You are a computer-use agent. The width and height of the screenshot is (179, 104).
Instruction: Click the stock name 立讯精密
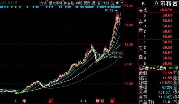pos(166,3)
